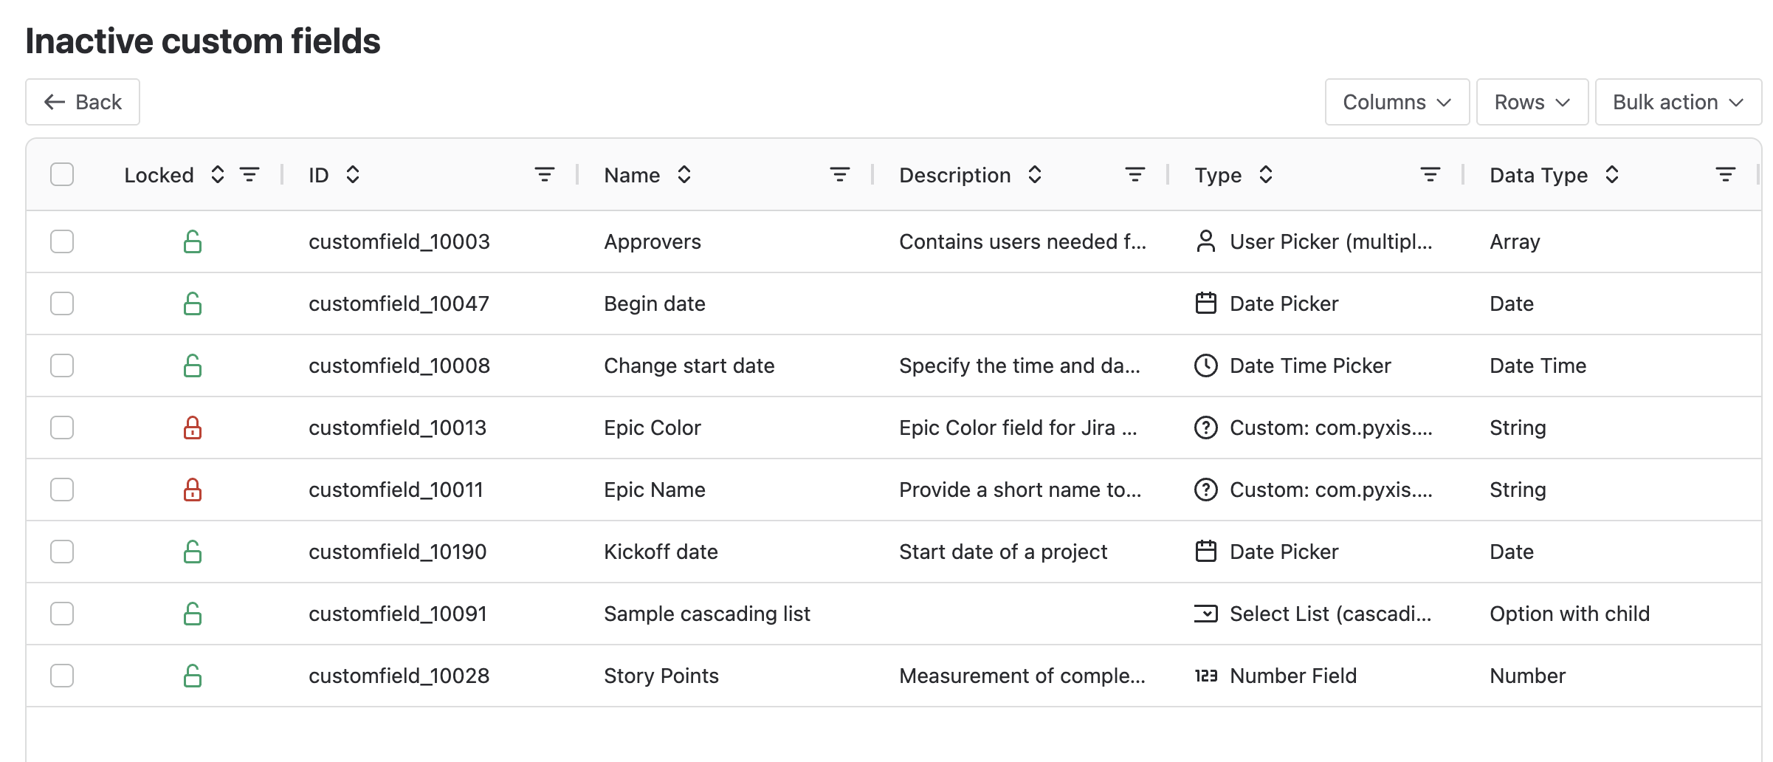Tick the checkbox for Epic Name row
Viewport: 1773px width, 762px height.
click(x=62, y=490)
